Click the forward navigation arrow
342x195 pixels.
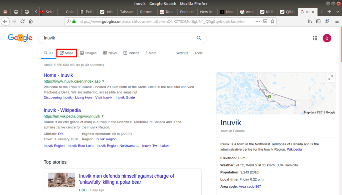click(14, 21)
